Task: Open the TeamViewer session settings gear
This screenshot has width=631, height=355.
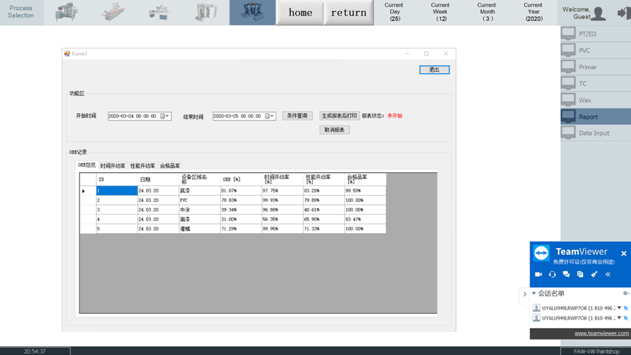Action: click(625, 294)
